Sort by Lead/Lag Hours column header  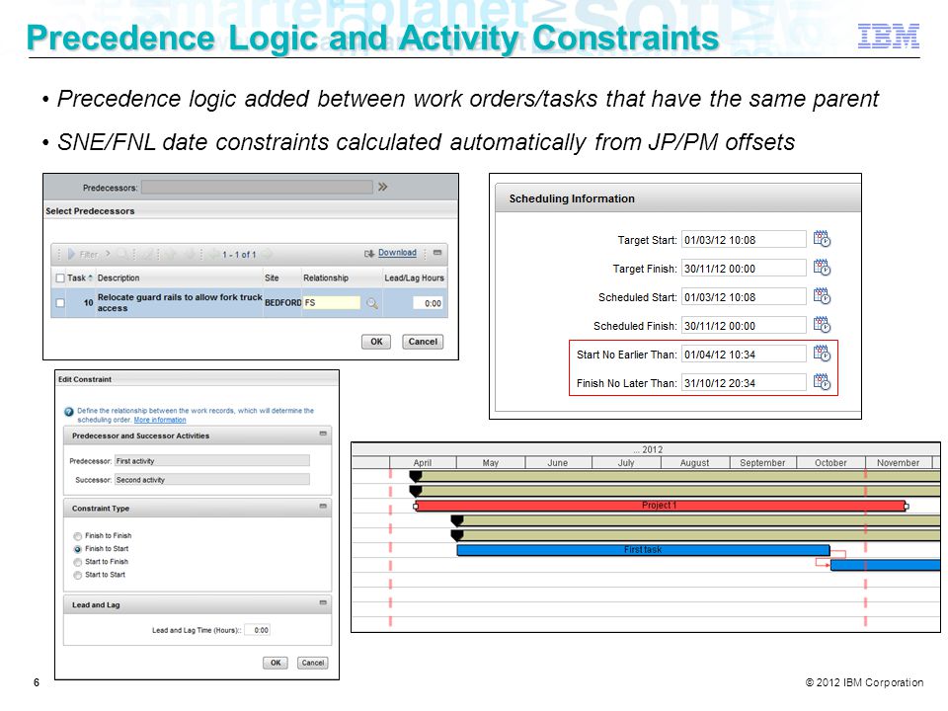[414, 278]
